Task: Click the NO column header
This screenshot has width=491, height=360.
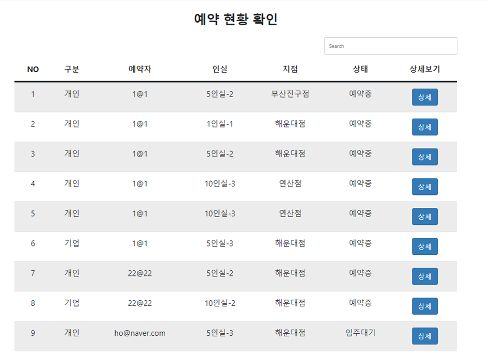Action: (33, 70)
